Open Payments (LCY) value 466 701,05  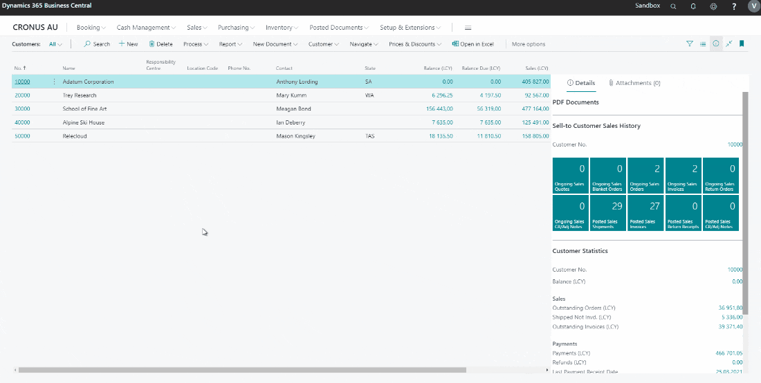pyautogui.click(x=729, y=353)
